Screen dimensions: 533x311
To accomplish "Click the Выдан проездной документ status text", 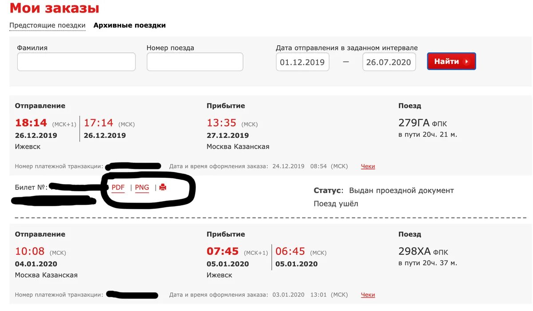I will (x=402, y=190).
